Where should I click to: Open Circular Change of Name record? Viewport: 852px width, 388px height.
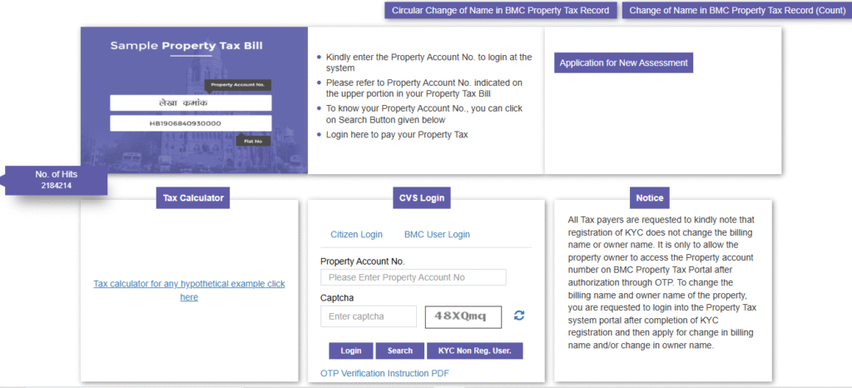click(x=500, y=10)
